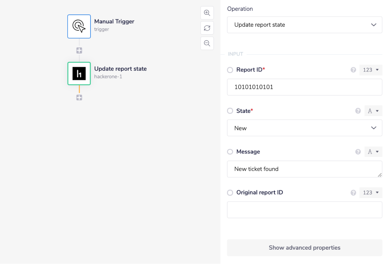This screenshot has height=264, width=388.
Task: Select the Report ID radio circle
Action: [x=230, y=69]
